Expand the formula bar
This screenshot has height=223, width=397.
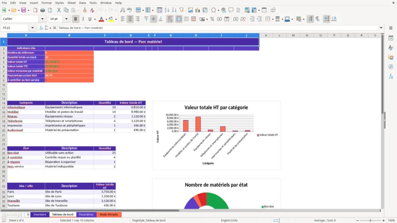click(x=381, y=28)
